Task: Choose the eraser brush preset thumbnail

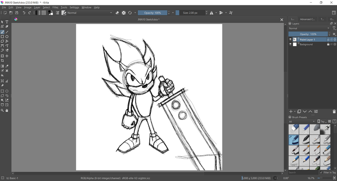Action: [x=294, y=129]
